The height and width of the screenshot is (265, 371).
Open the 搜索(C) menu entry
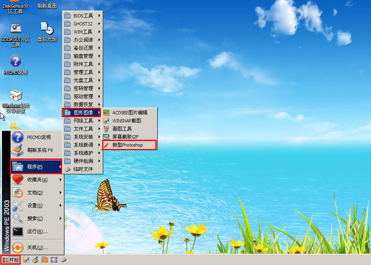[x=37, y=219]
